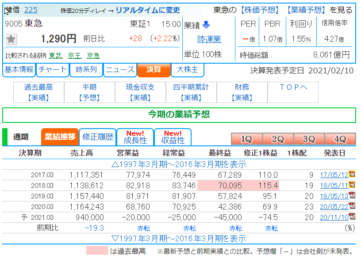Screen dimensions: 361x259
Task: Click the ＴＯＰへ link
Action: click(x=293, y=88)
